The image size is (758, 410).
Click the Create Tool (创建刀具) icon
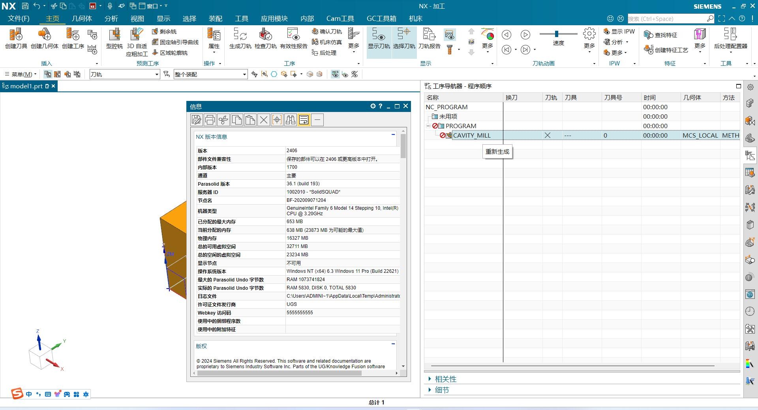(x=16, y=38)
